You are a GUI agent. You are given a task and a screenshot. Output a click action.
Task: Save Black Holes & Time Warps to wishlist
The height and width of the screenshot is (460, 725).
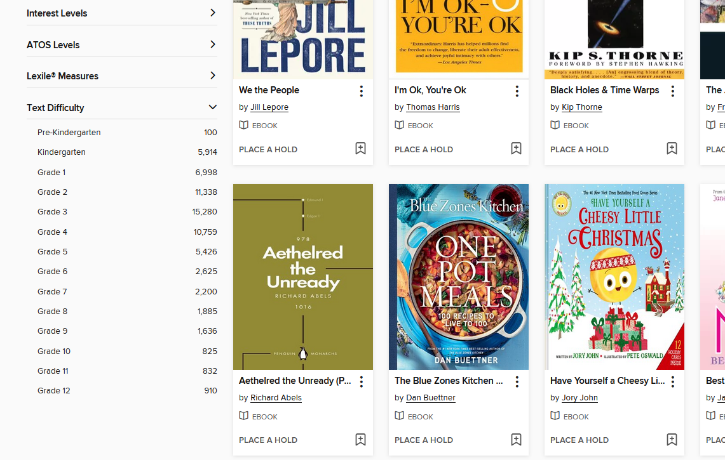point(672,149)
